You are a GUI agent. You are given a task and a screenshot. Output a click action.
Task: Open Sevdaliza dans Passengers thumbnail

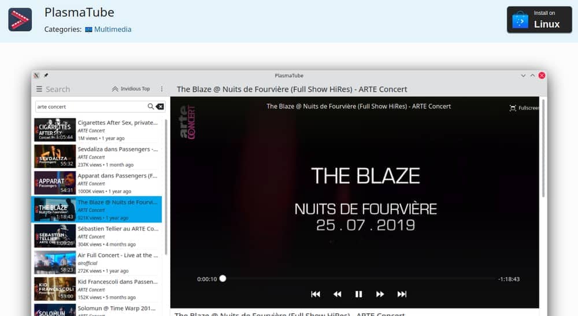coord(55,156)
